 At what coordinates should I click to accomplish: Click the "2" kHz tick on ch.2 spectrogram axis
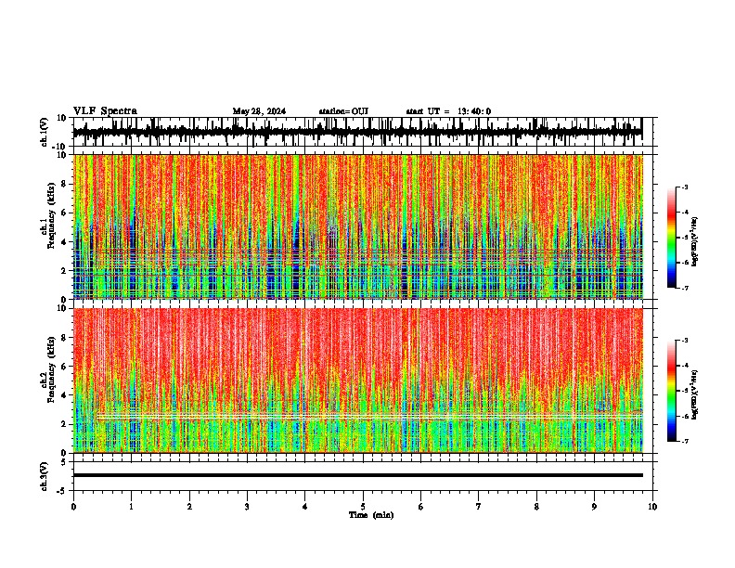65,424
